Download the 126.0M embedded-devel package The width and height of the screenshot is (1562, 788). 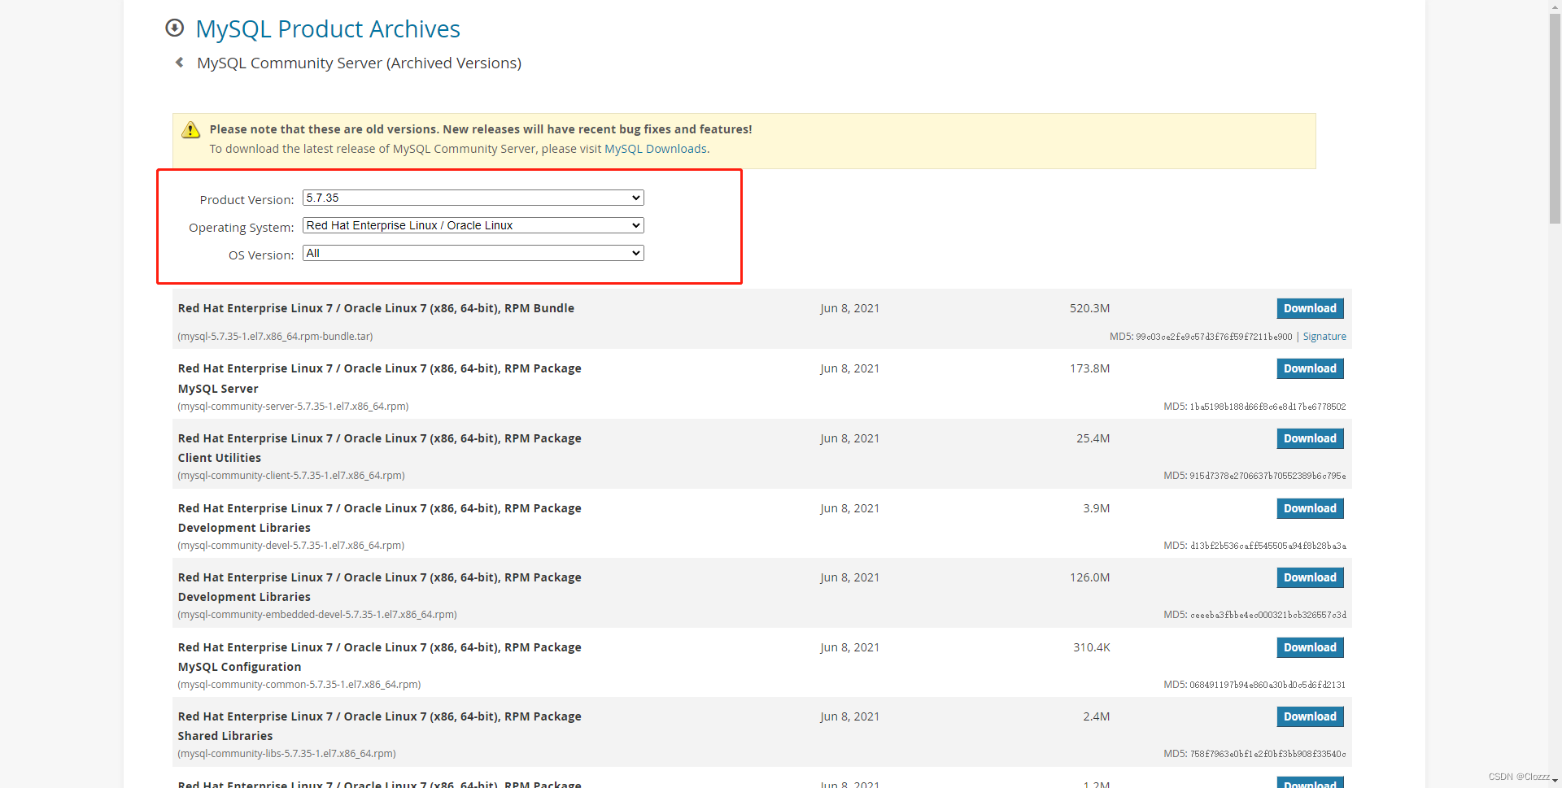tap(1310, 577)
